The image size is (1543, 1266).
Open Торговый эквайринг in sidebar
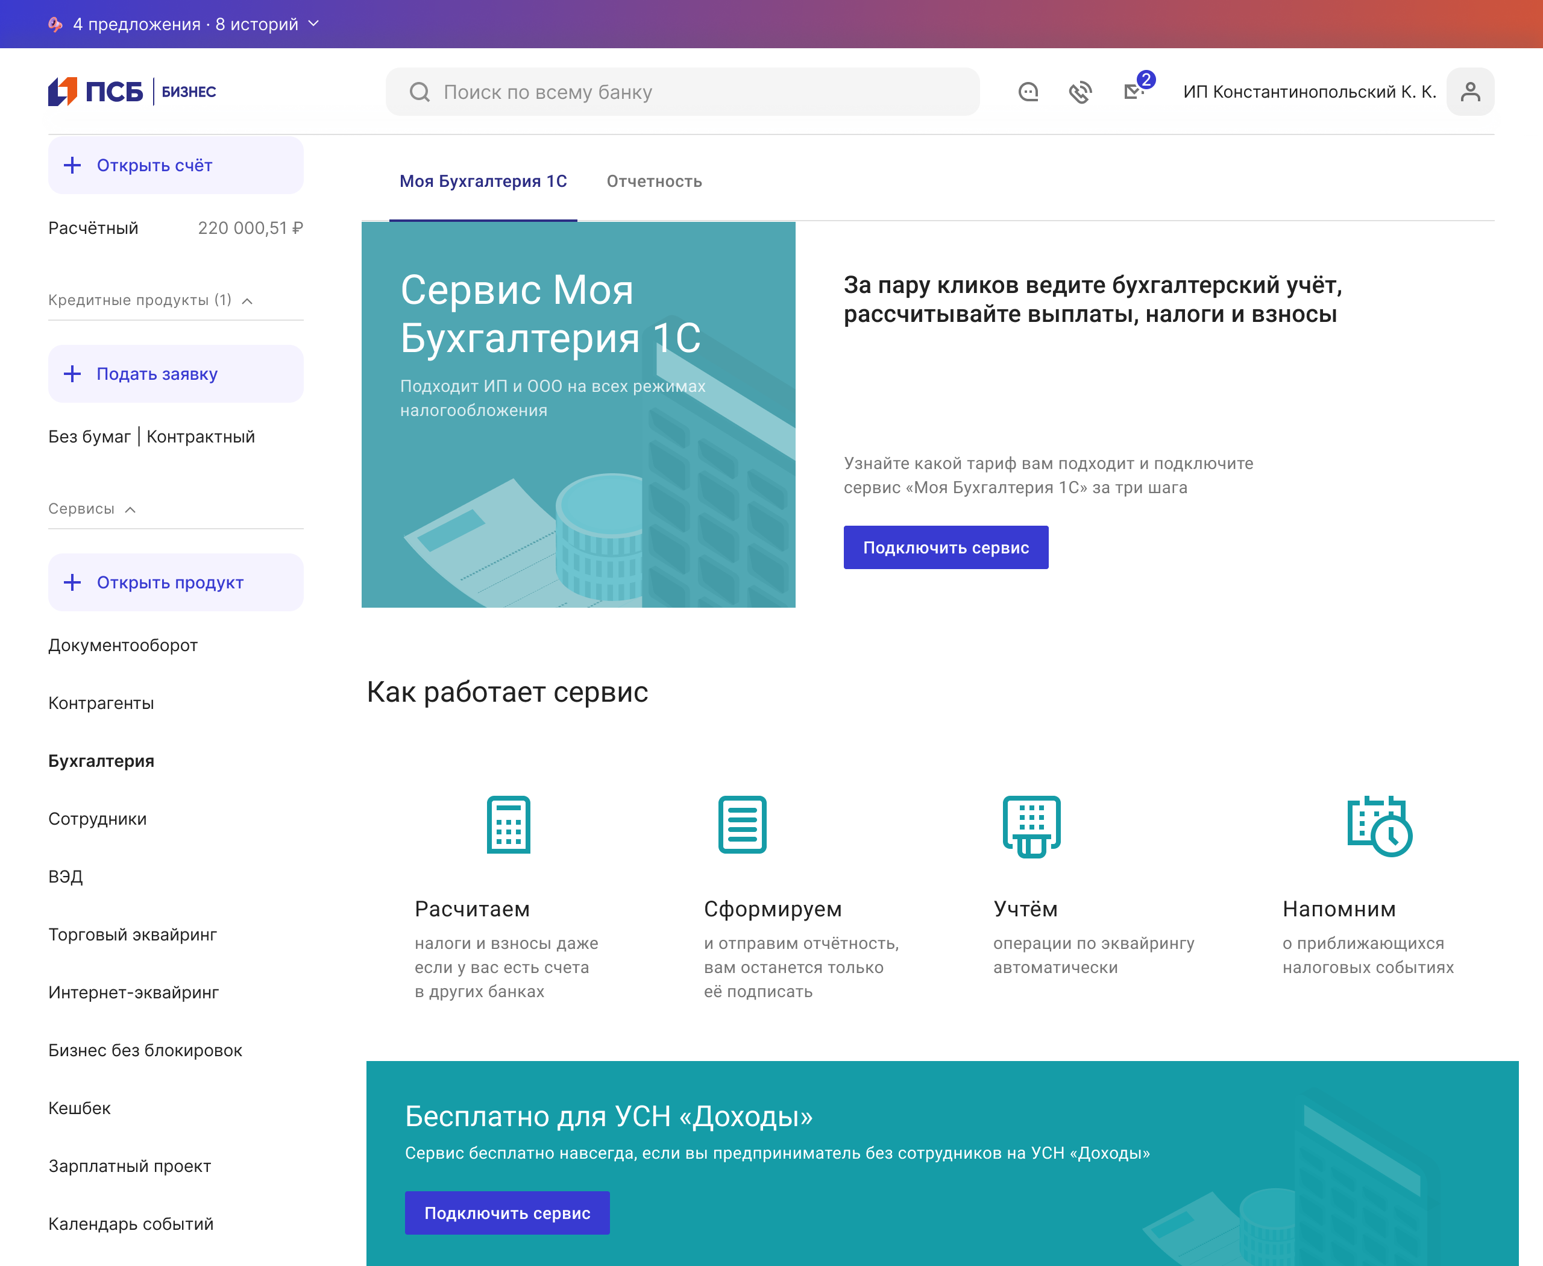pyautogui.click(x=133, y=935)
